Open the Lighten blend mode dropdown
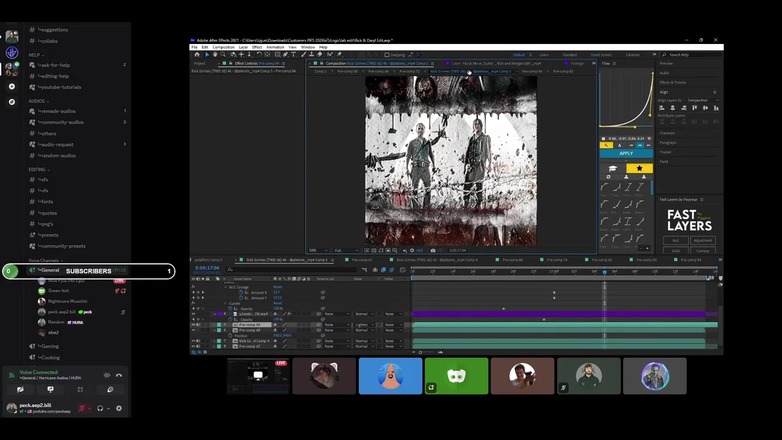This screenshot has width=782, height=440. (365, 324)
